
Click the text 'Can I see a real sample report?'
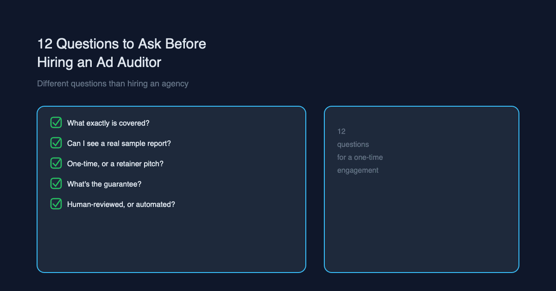click(119, 143)
